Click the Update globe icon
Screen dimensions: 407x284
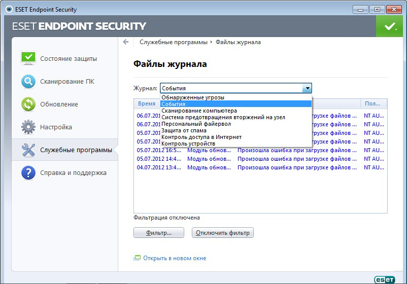(x=28, y=104)
